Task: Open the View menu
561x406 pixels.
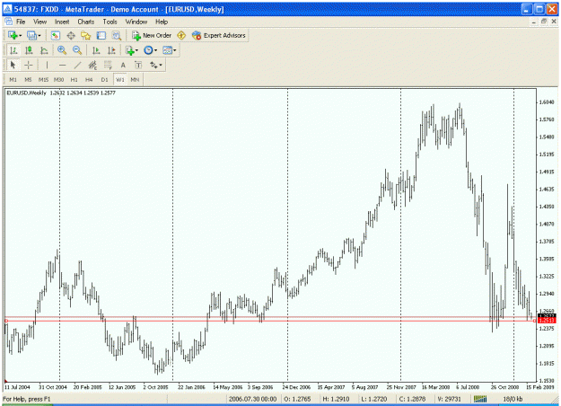Action: click(40, 22)
